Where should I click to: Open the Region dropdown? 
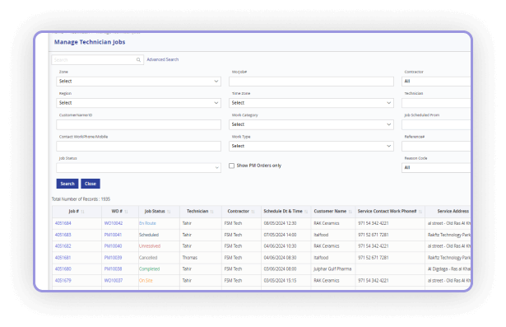[x=138, y=103]
